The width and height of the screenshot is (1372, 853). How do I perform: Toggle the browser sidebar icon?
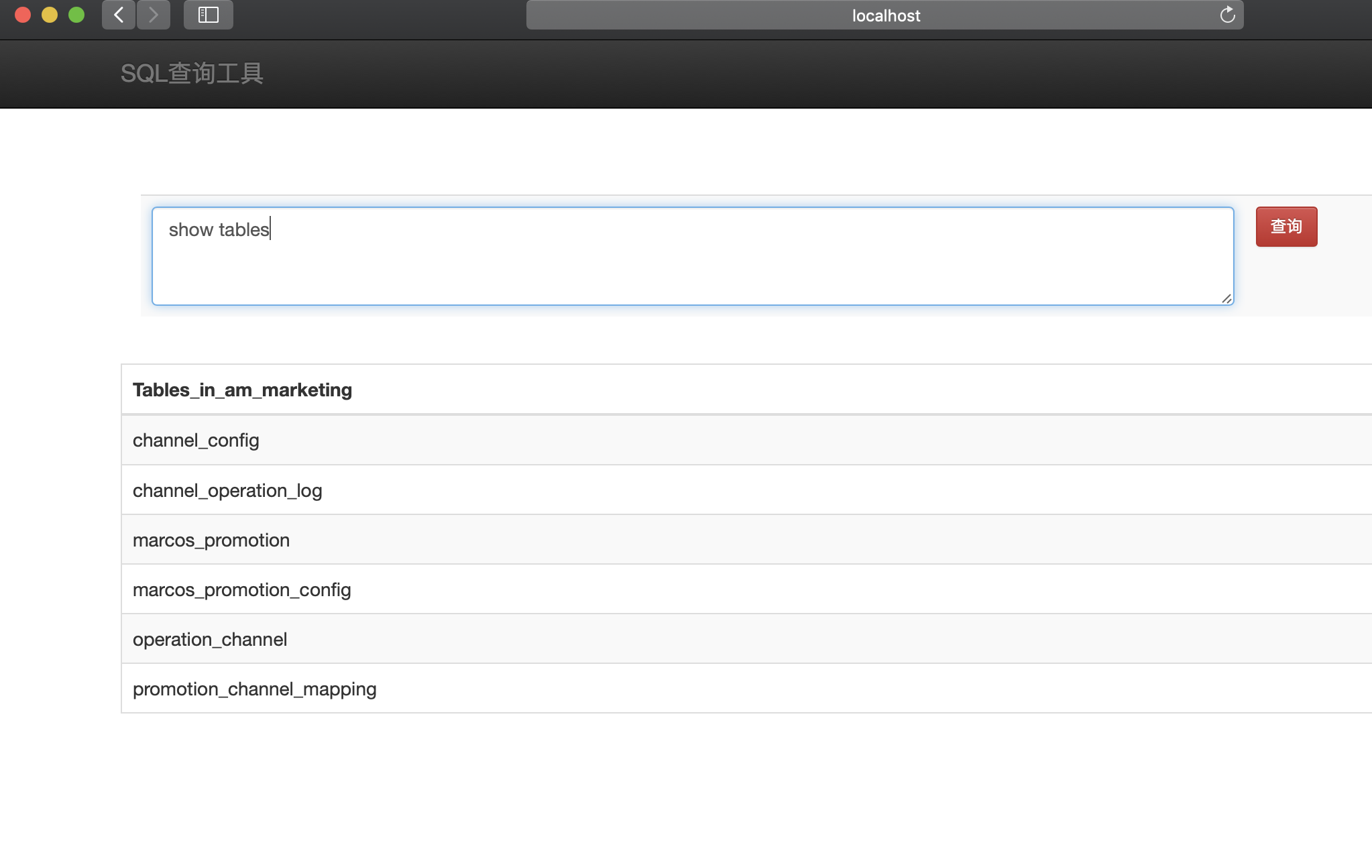209,15
